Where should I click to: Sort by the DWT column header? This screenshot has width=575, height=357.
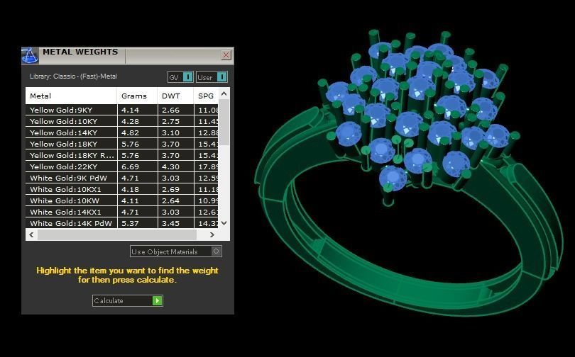click(175, 96)
